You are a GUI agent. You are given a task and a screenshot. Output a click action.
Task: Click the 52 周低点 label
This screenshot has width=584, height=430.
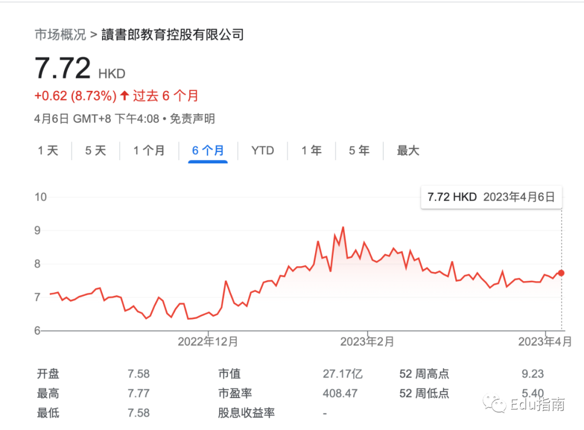424,393
